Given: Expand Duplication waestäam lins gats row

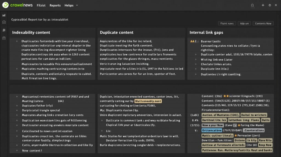Looking at the screenshot, I should (17, 120).
